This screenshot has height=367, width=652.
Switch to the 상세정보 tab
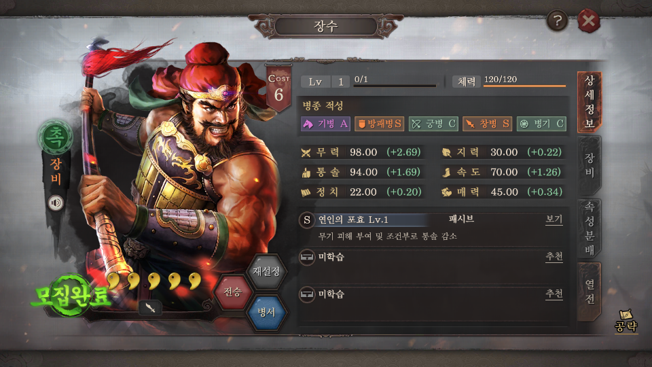590,102
